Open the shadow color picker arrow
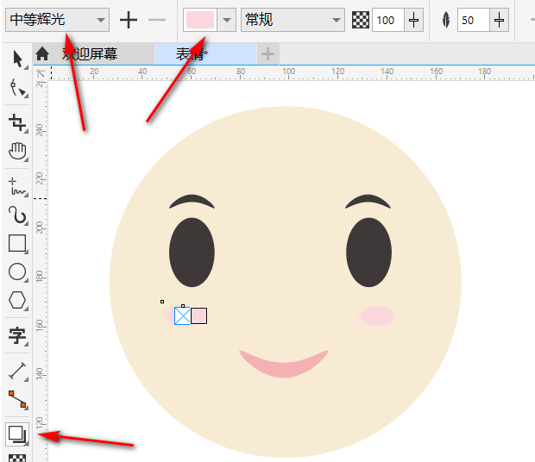 [x=227, y=20]
